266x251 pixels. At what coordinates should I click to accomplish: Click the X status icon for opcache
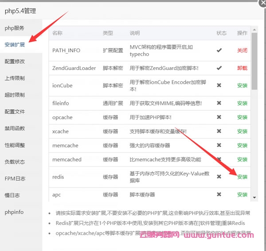coord(219,117)
